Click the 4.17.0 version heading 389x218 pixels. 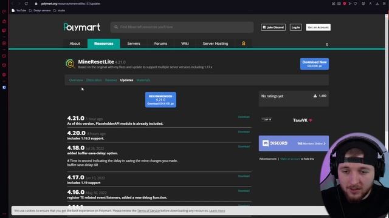pos(75,177)
